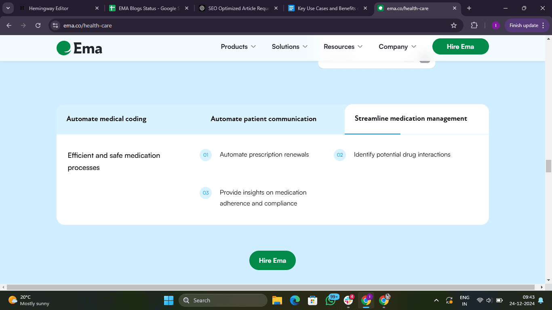The width and height of the screenshot is (552, 310).
Task: Click the Ema logo in the header
Action: click(x=79, y=48)
